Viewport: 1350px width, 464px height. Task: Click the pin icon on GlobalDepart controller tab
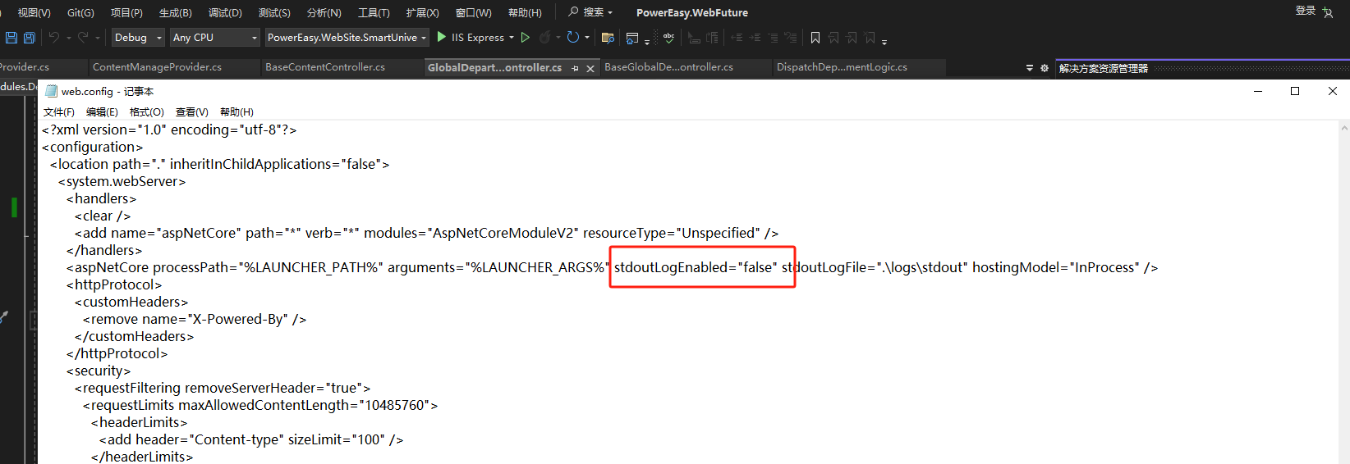coord(575,68)
